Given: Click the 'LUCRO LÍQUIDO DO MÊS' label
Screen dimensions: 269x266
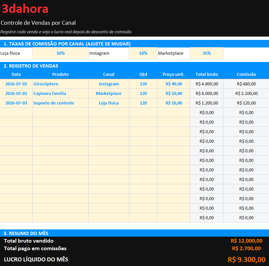Looking at the screenshot, I should [36, 259].
